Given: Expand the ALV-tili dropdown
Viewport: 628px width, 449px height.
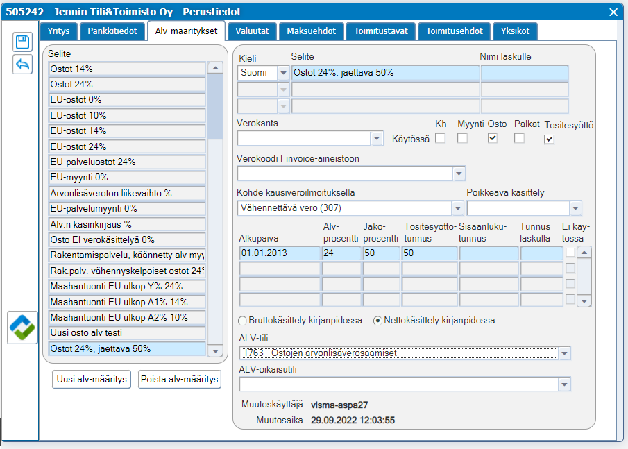Looking at the screenshot, I should [x=565, y=353].
